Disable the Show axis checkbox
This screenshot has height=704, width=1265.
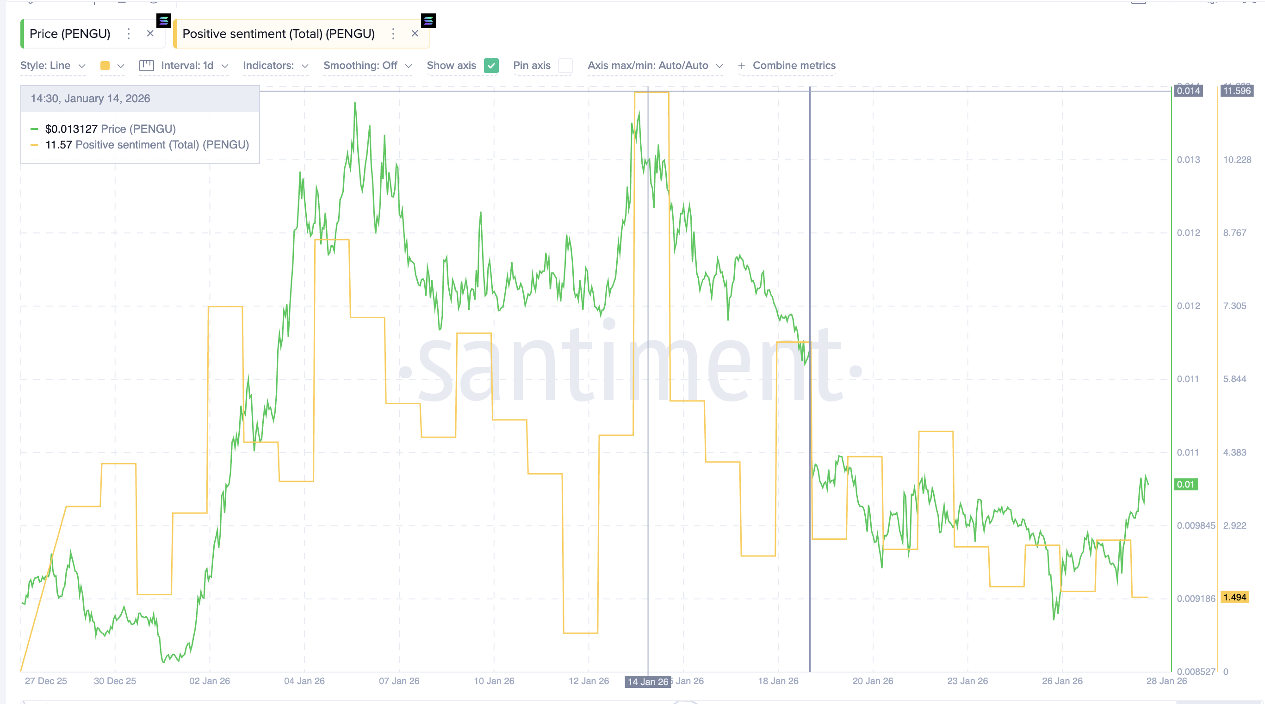click(491, 65)
